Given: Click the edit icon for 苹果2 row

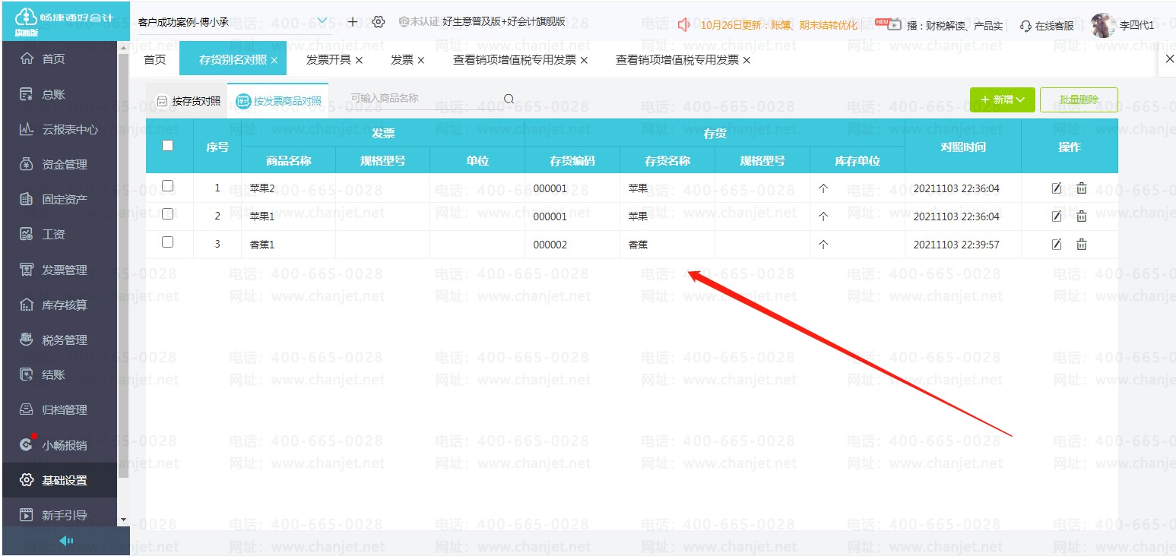Looking at the screenshot, I should (x=1056, y=188).
